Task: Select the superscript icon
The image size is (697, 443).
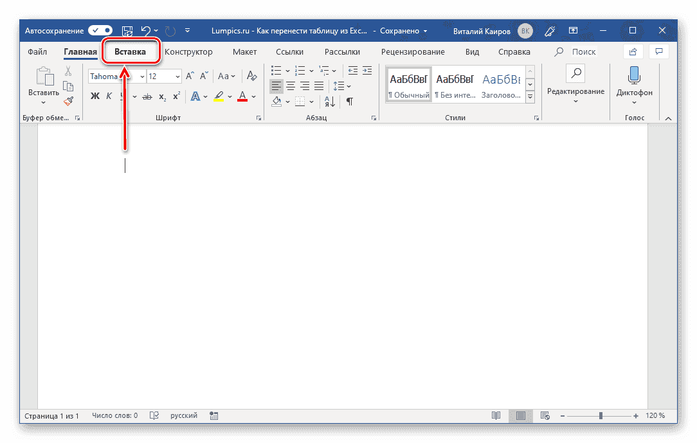Action: (x=176, y=96)
